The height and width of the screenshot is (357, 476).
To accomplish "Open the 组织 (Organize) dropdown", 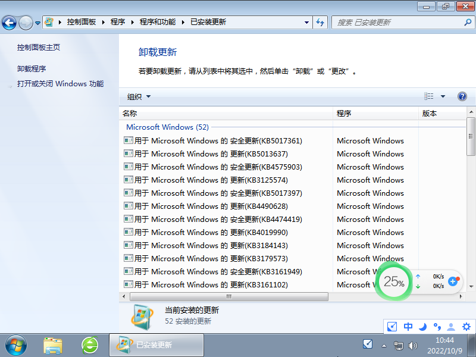I will point(138,96).
